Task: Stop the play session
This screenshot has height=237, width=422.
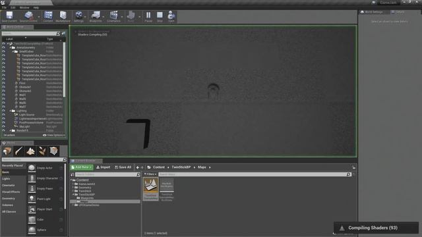Action: 160,15
